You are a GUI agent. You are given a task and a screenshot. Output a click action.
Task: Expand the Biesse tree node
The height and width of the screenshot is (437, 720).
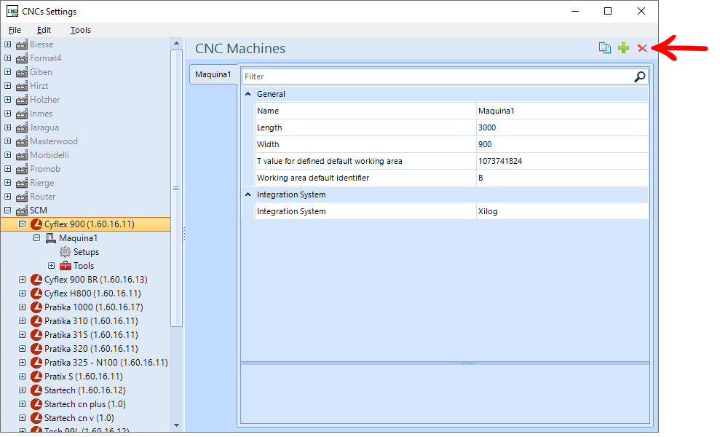[7, 44]
